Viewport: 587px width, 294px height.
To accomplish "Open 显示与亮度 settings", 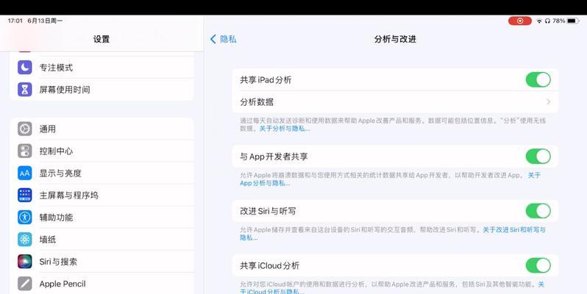I will pos(102,173).
